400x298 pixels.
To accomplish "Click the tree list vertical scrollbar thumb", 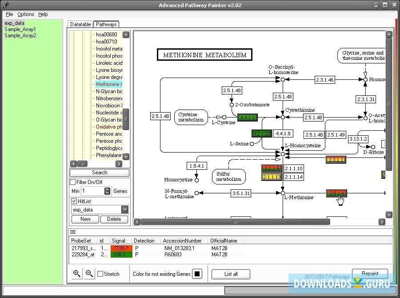I will (126, 119).
